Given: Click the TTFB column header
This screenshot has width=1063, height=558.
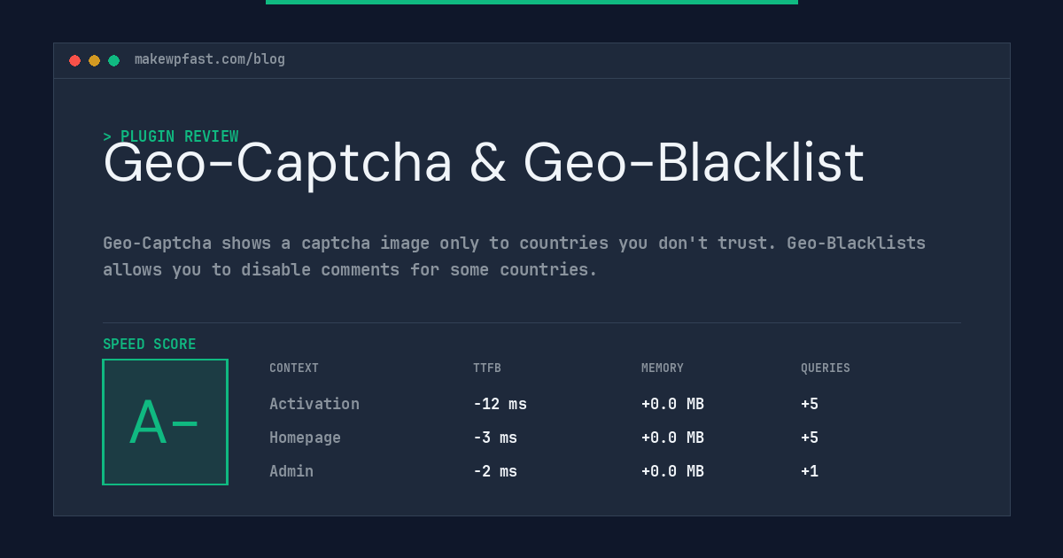Looking at the screenshot, I should tap(487, 368).
